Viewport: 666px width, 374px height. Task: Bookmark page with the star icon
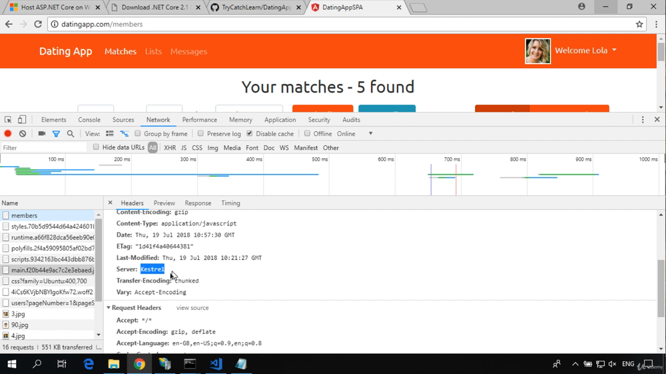click(x=639, y=24)
